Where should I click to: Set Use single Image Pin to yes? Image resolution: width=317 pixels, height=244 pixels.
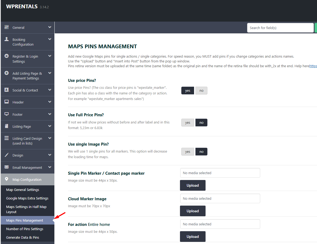(188, 152)
